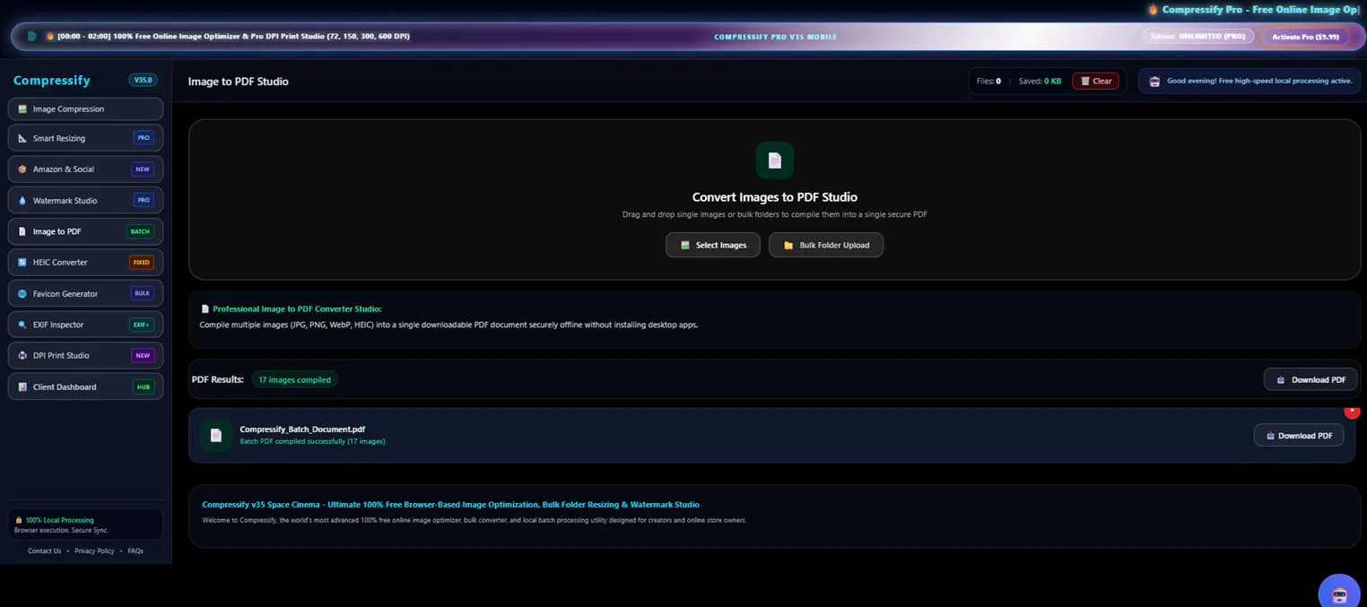This screenshot has height=607, width=1367.
Task: Click the PDF file icon in result row
Action: coord(216,435)
